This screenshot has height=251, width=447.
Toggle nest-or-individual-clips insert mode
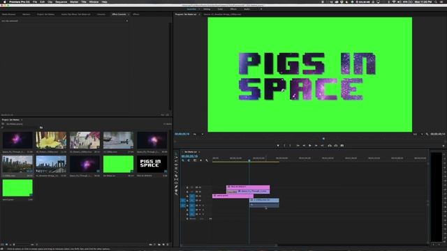183,160
